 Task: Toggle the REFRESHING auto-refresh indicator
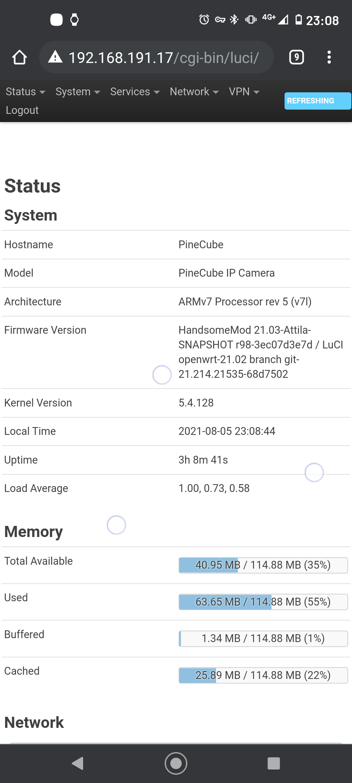click(317, 101)
